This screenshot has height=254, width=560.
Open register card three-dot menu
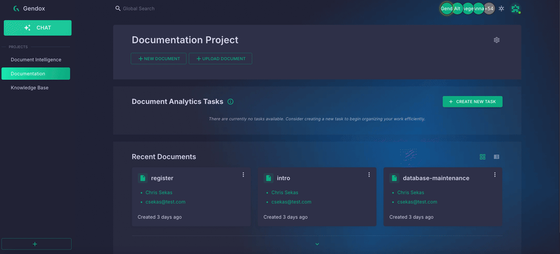pyautogui.click(x=243, y=175)
